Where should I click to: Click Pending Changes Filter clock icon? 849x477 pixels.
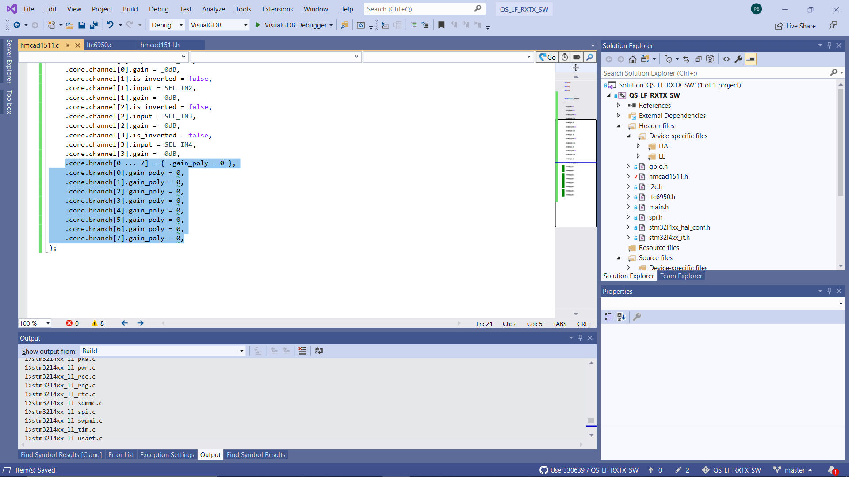pos(669,59)
